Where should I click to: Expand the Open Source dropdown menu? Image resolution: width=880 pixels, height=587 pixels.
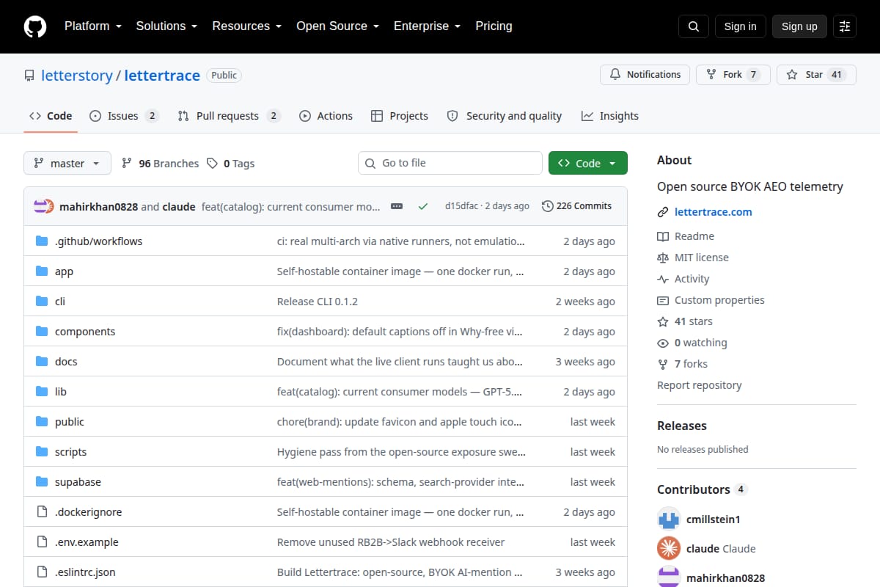[x=337, y=26]
